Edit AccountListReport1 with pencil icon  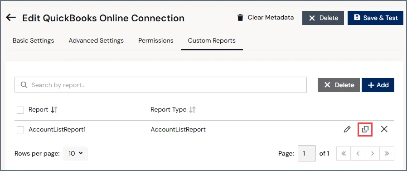347,129
